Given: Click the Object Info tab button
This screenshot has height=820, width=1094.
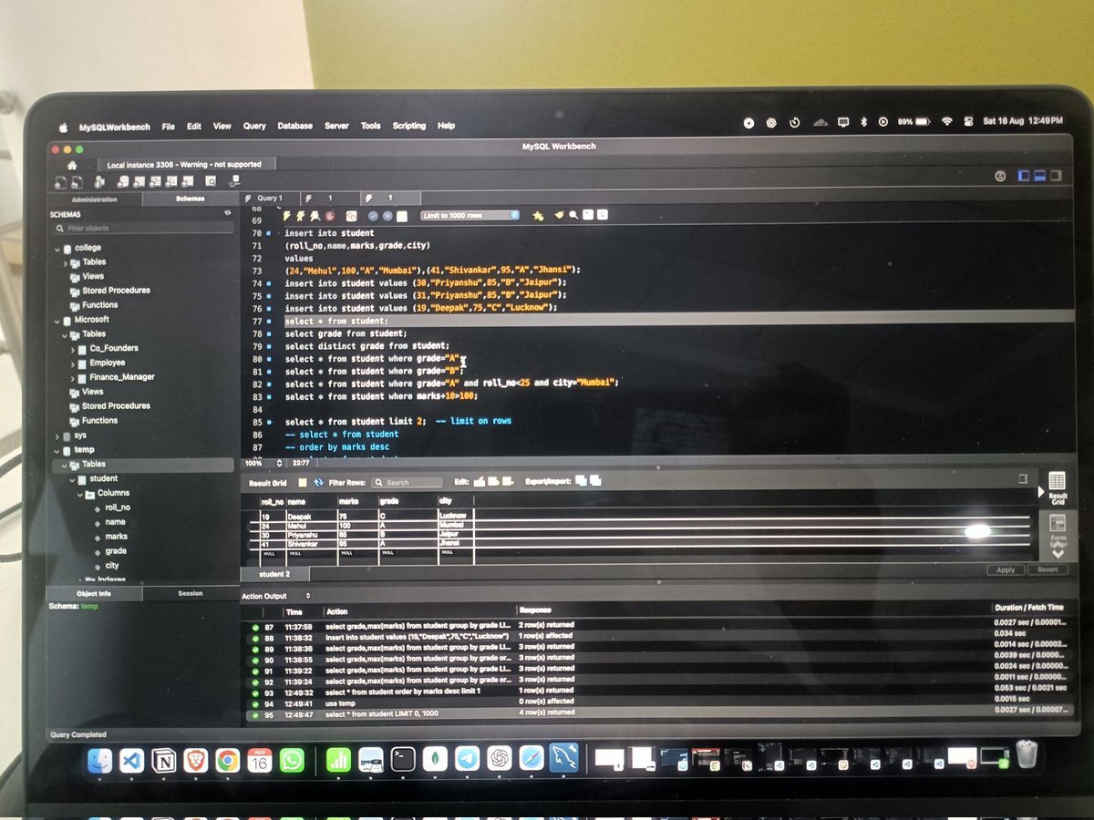Looking at the screenshot, I should [x=95, y=593].
